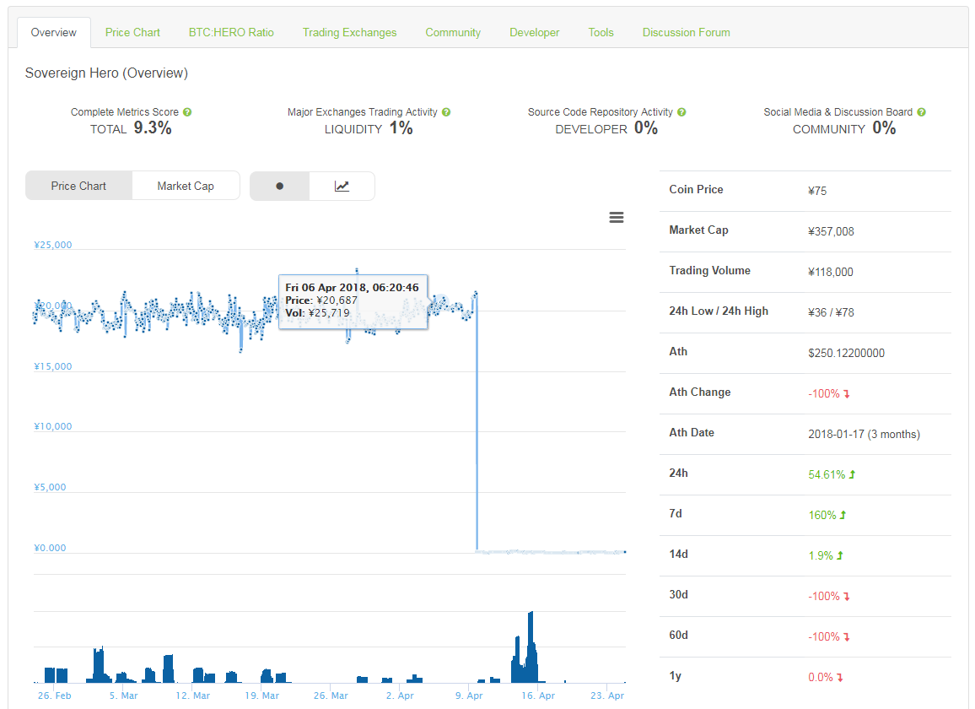Viewport: 975px width, 709px height.
Task: Switch to the Developer tab
Action: coord(534,32)
